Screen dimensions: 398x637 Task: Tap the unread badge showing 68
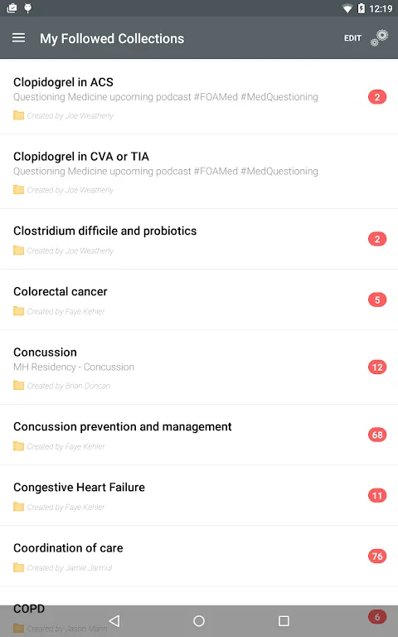point(377,435)
